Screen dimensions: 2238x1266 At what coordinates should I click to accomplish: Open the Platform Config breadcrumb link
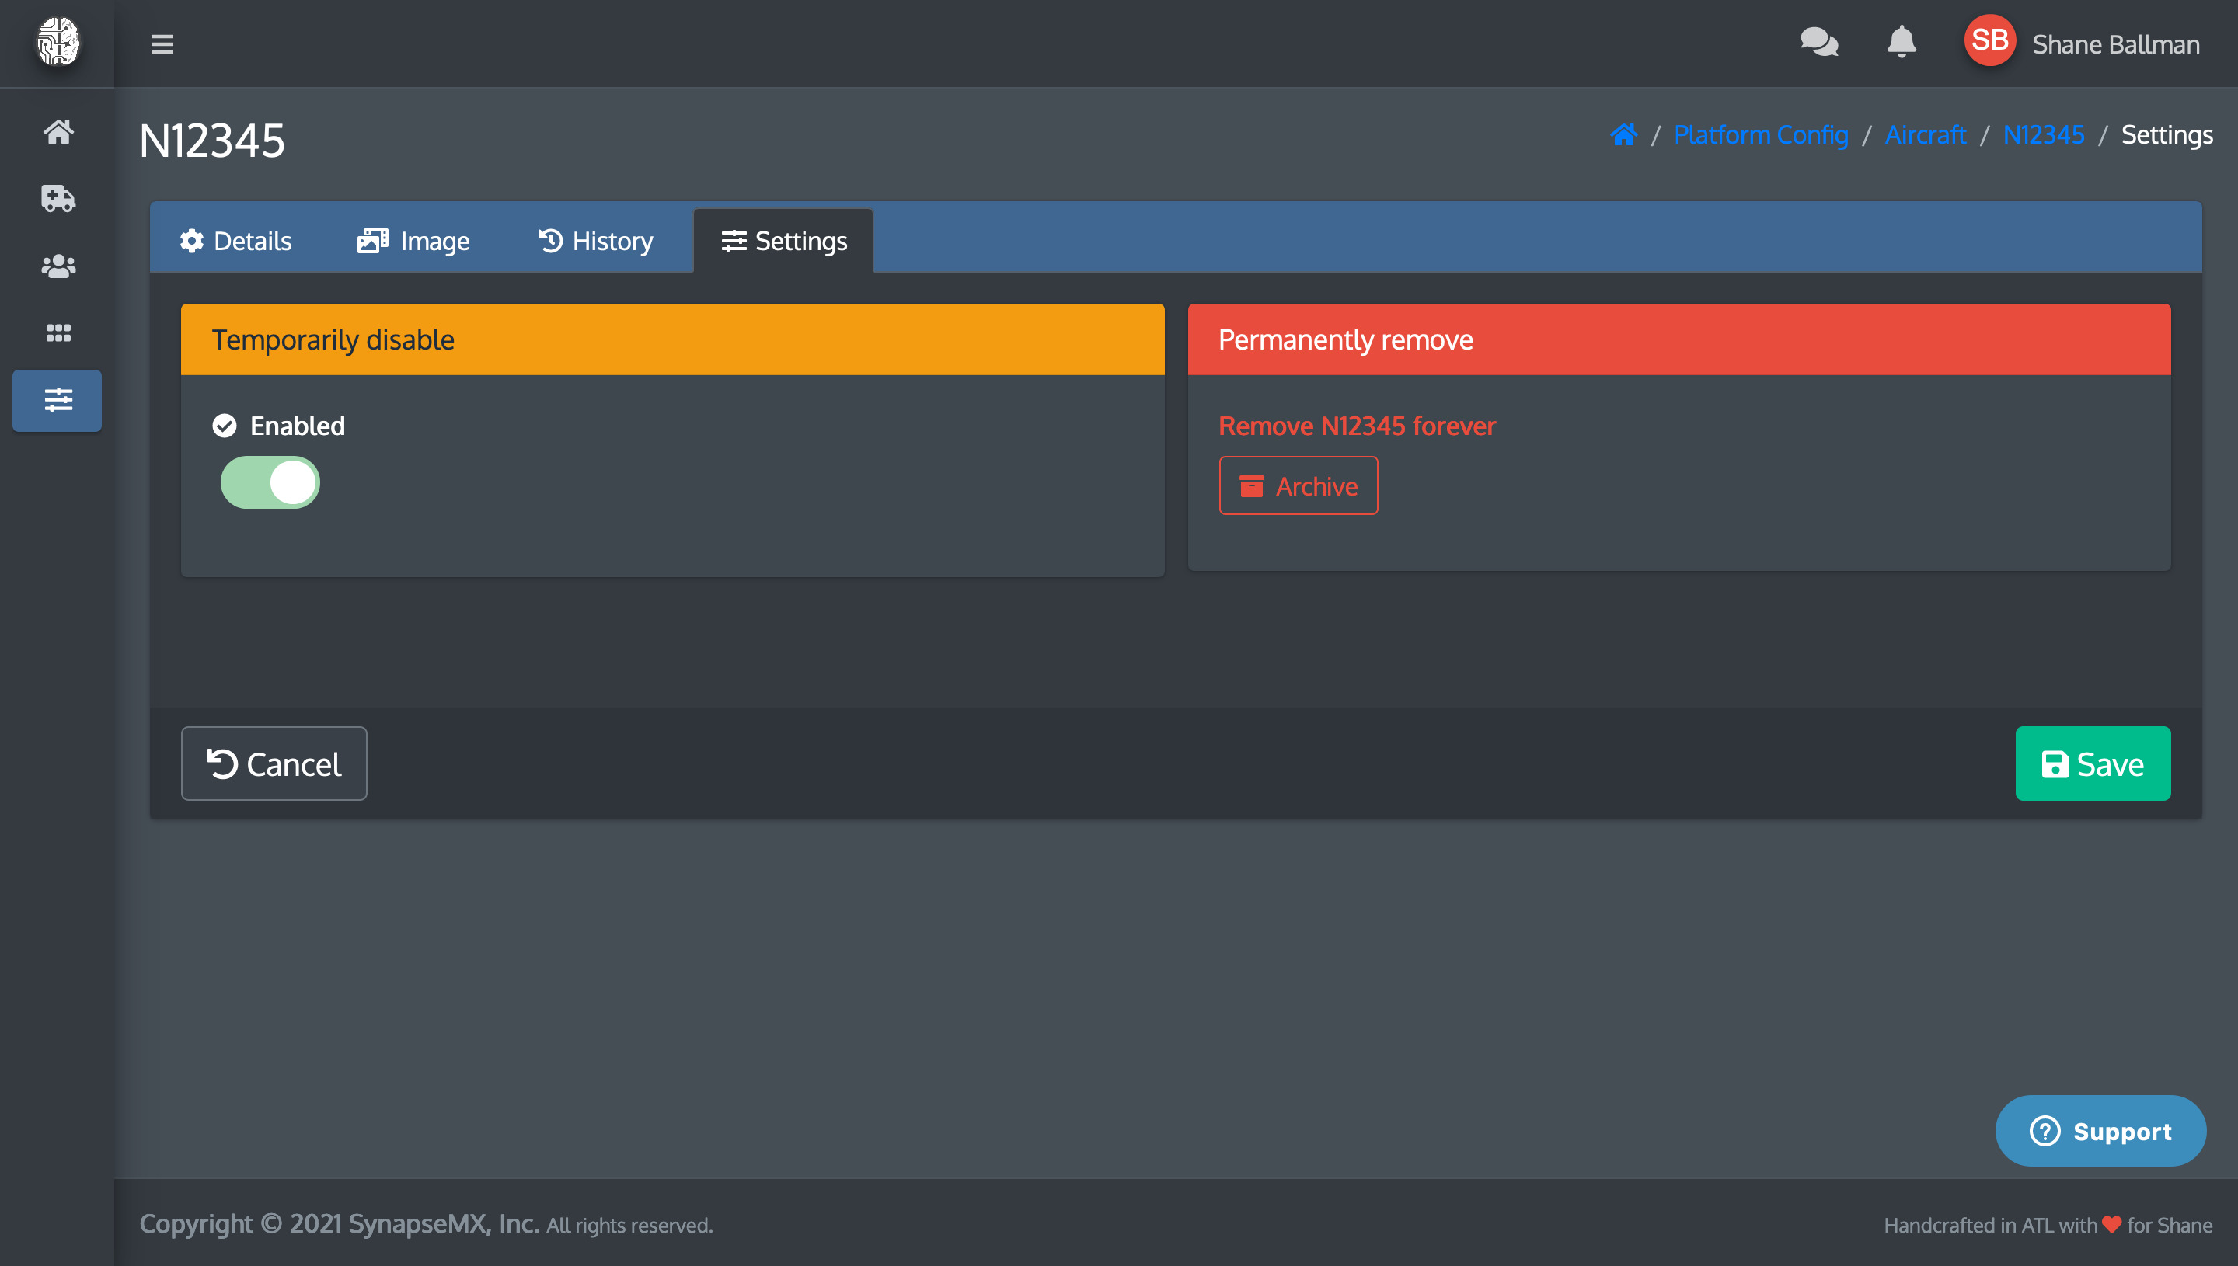(x=1760, y=135)
